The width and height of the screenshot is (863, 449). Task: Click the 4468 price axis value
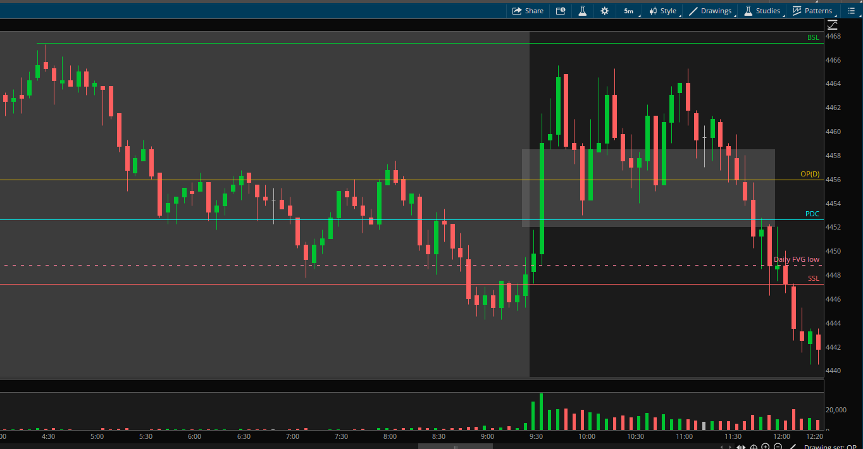pos(833,36)
